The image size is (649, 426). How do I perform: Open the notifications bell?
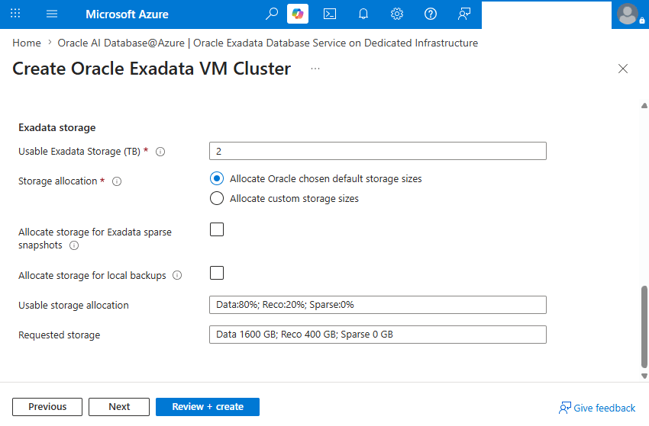[363, 14]
